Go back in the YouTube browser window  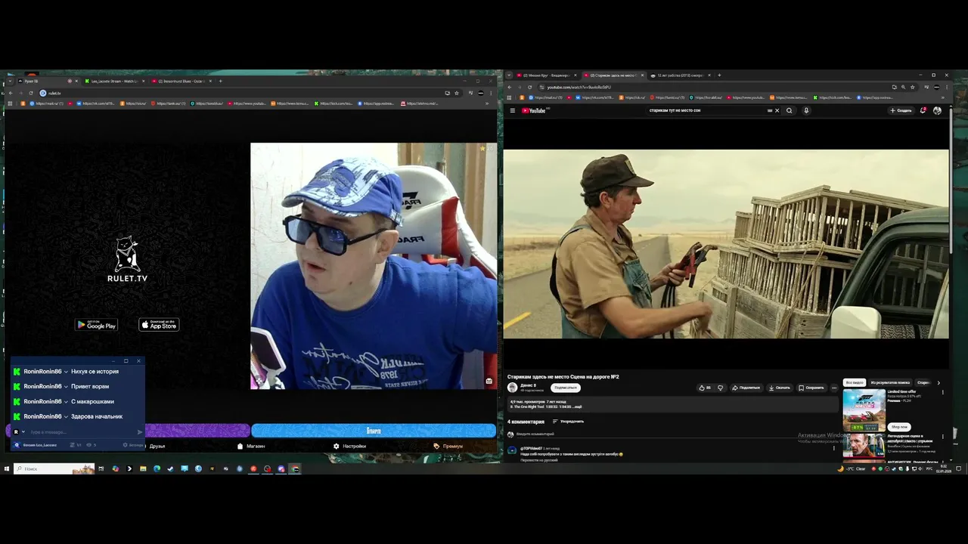coord(509,87)
